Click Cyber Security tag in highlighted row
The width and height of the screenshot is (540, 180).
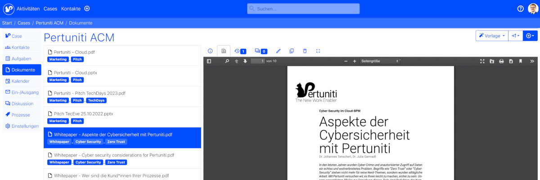click(x=88, y=142)
